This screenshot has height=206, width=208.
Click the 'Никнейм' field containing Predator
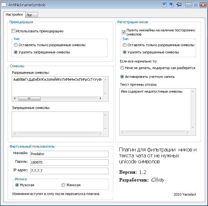pos(69,154)
